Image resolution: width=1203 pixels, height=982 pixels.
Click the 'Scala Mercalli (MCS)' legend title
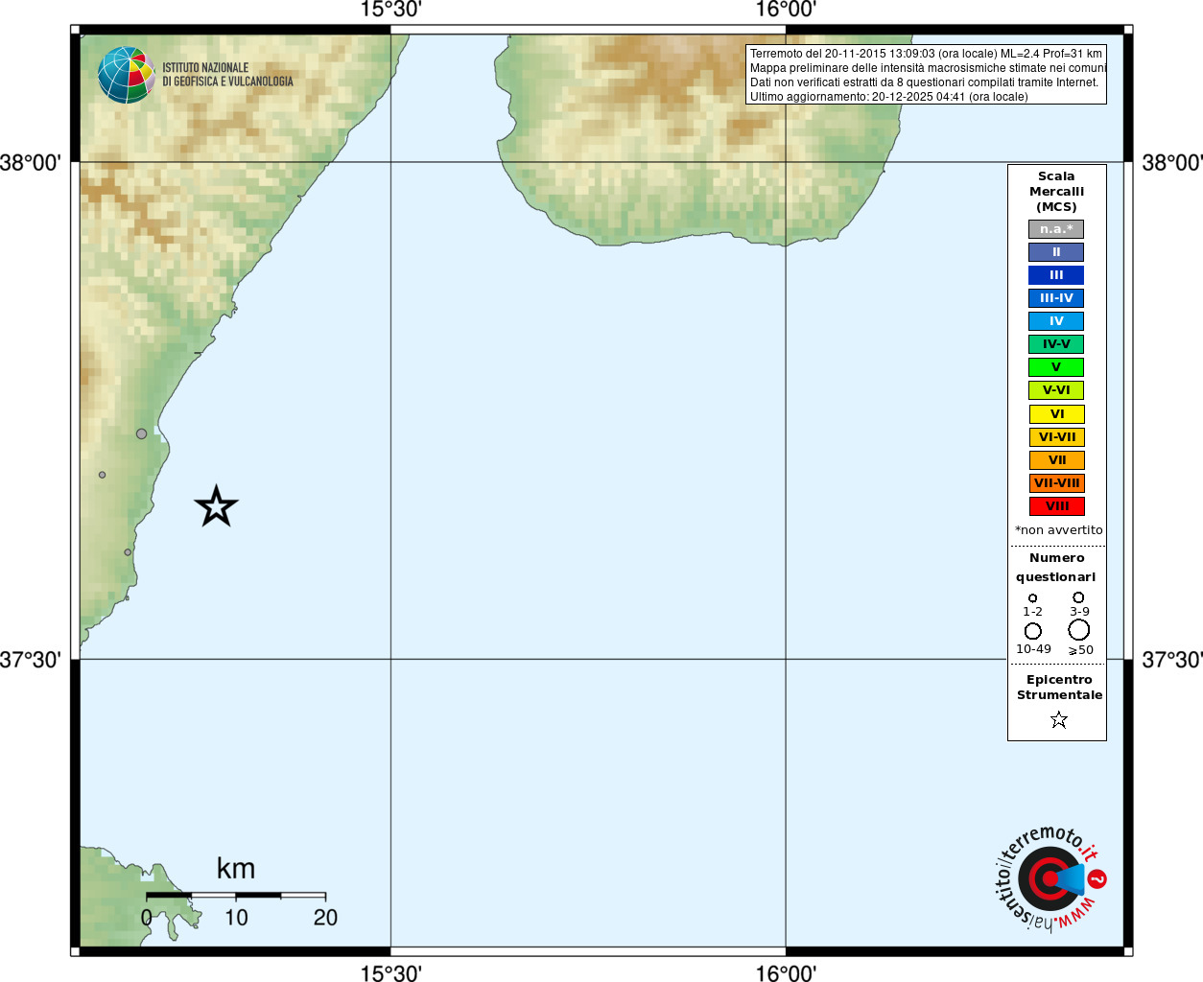tap(1056, 192)
